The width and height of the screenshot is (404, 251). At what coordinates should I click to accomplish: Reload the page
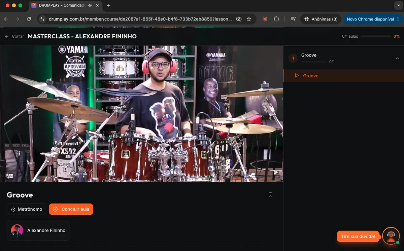coord(29,19)
